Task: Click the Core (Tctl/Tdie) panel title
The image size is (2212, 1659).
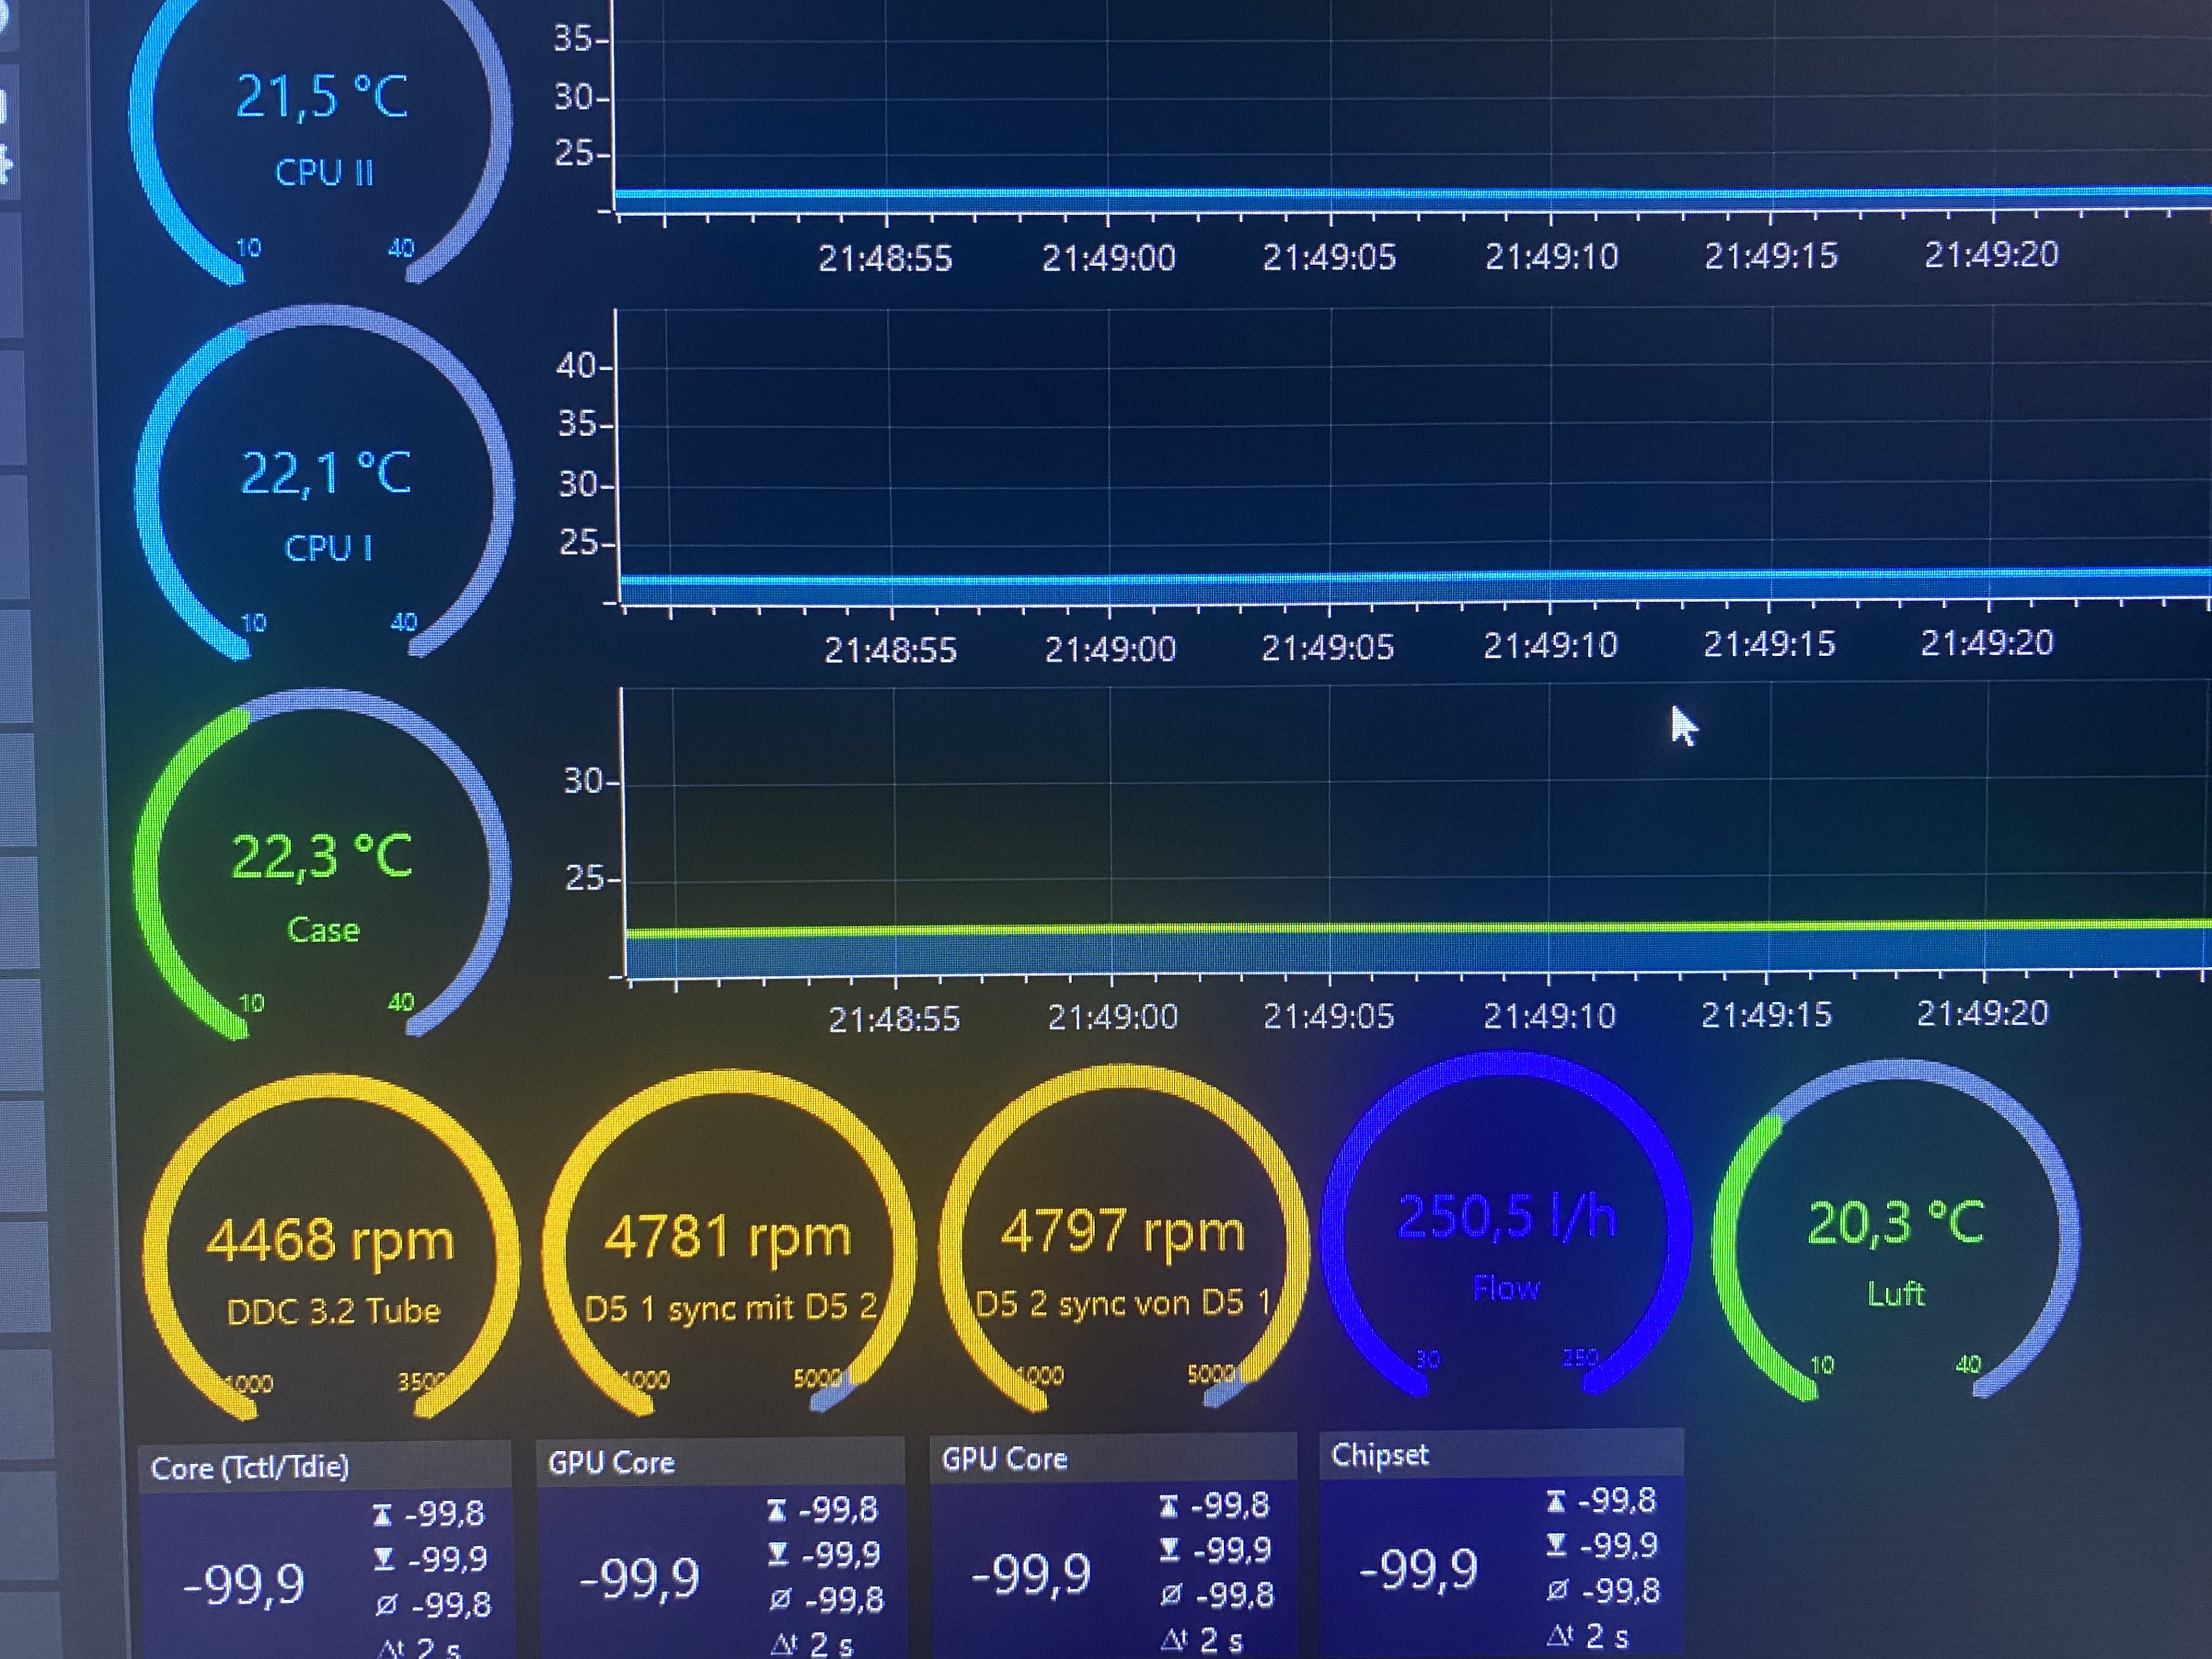Action: [250, 1468]
